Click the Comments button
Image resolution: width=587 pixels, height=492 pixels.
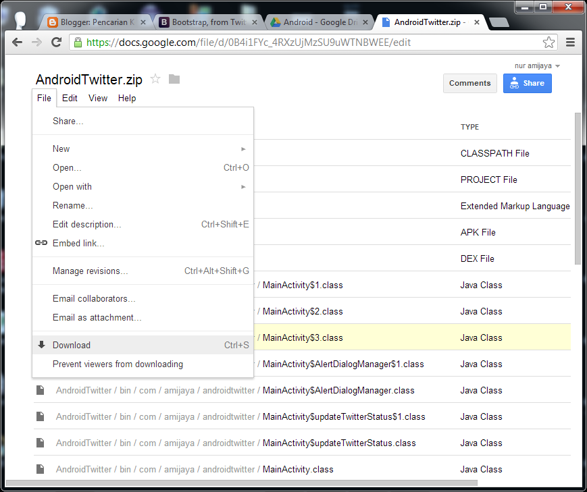coord(470,83)
